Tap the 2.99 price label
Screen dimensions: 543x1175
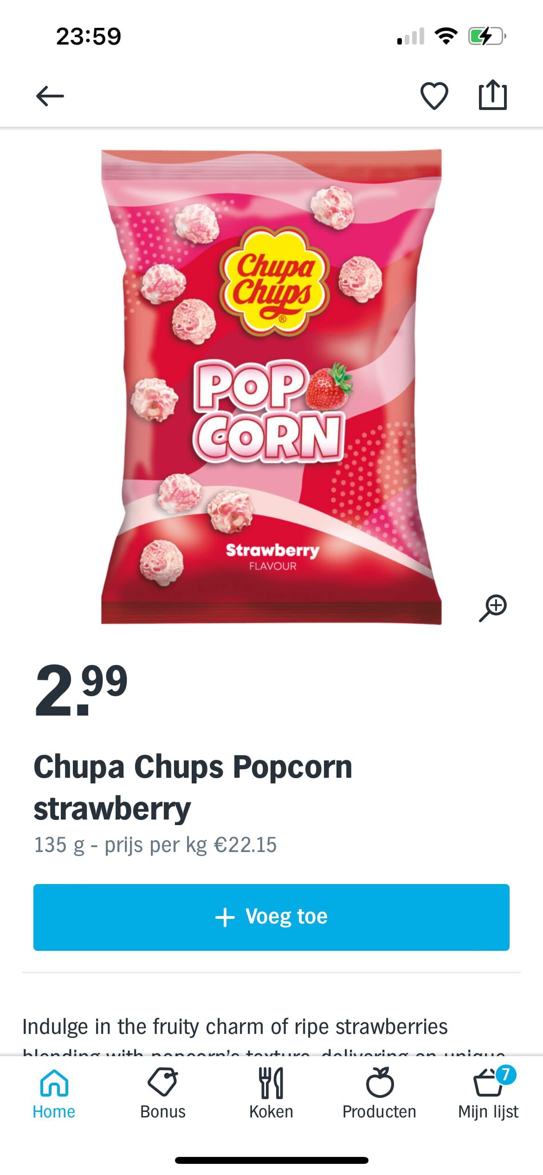tap(81, 689)
